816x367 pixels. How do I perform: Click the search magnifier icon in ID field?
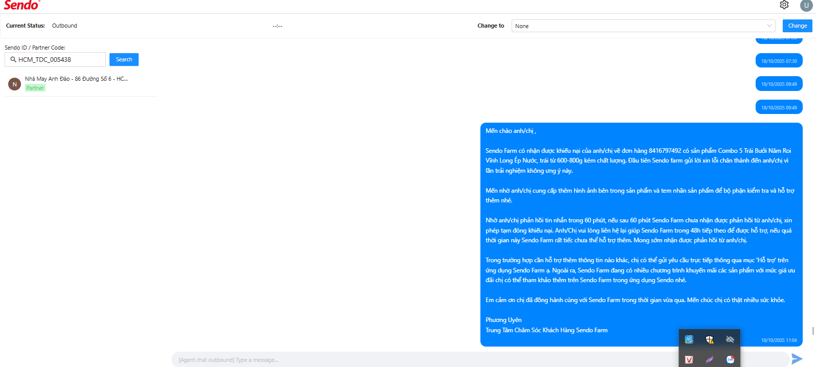[13, 59]
